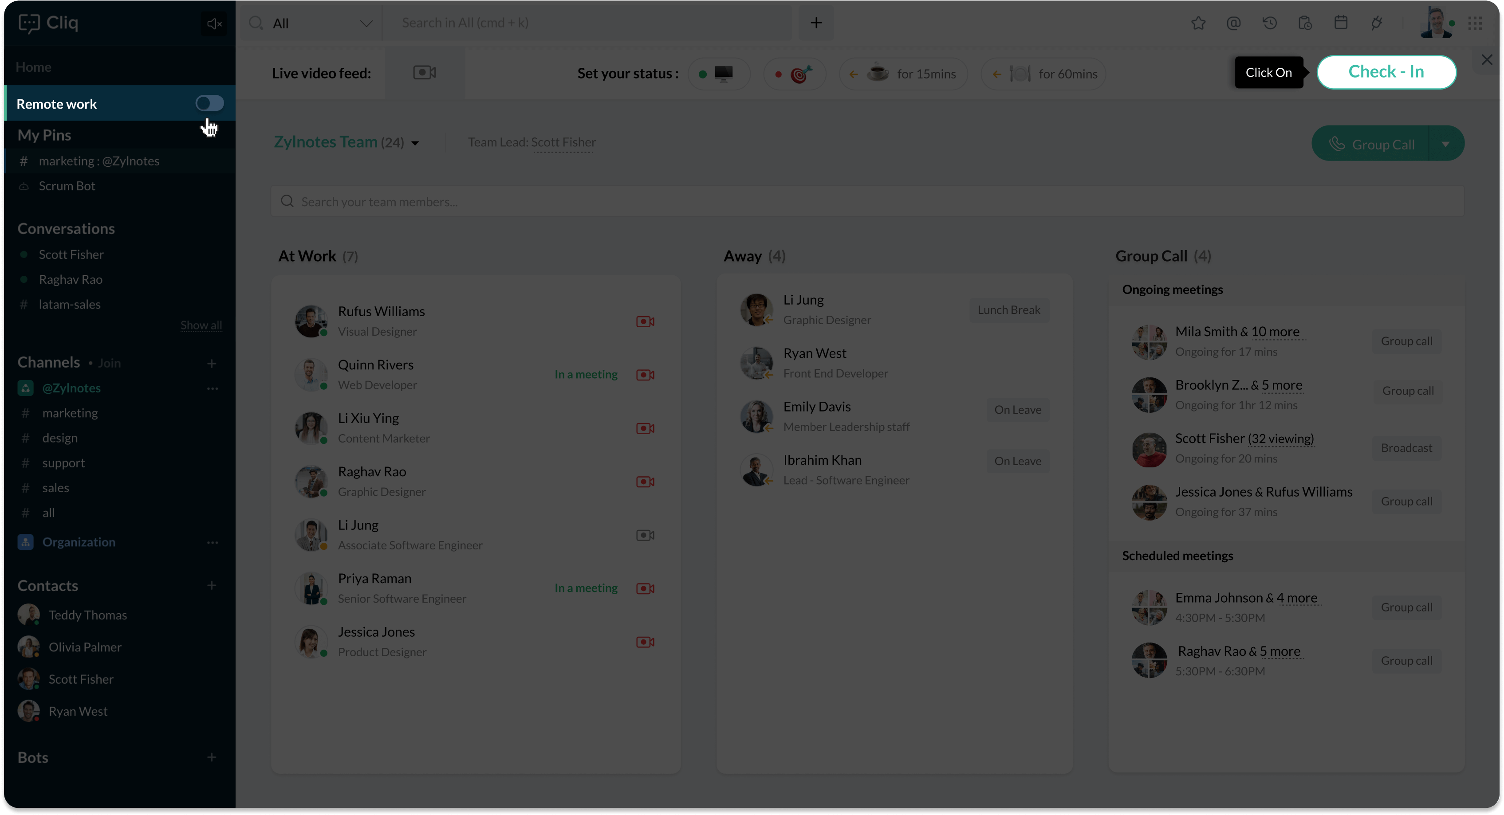Open the marketing channel

click(70, 413)
